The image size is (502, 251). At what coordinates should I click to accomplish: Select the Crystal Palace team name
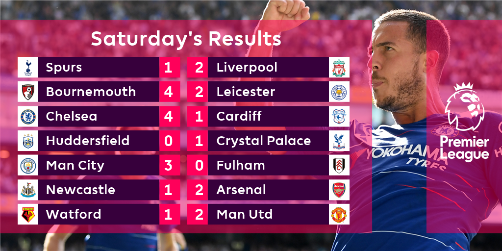(263, 141)
